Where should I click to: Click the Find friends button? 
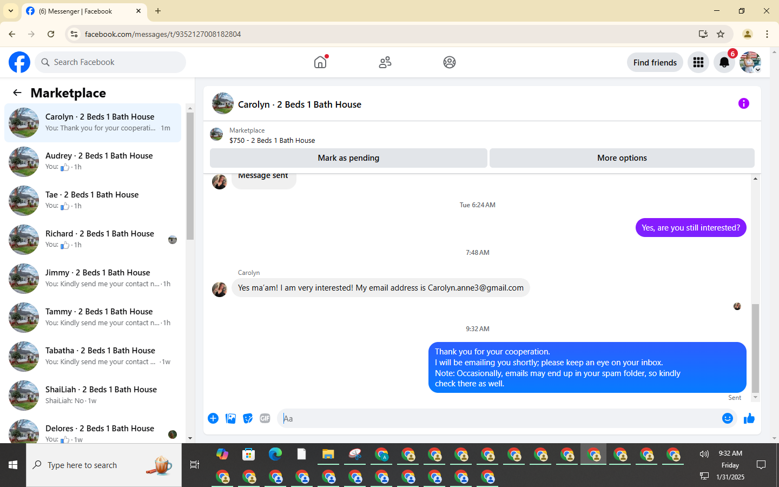point(655,62)
